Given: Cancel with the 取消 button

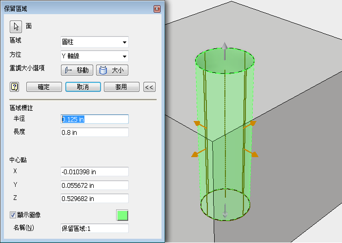Looking at the screenshot, I should pos(83,87).
